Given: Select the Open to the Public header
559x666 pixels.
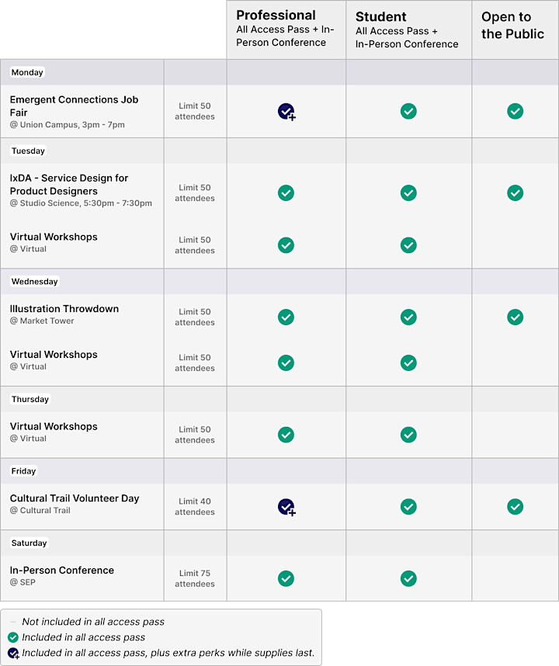Looking at the screenshot, I should tap(516, 29).
